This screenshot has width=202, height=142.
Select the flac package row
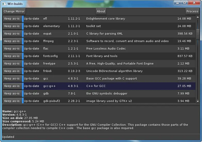pyautogui.click(x=103, y=49)
